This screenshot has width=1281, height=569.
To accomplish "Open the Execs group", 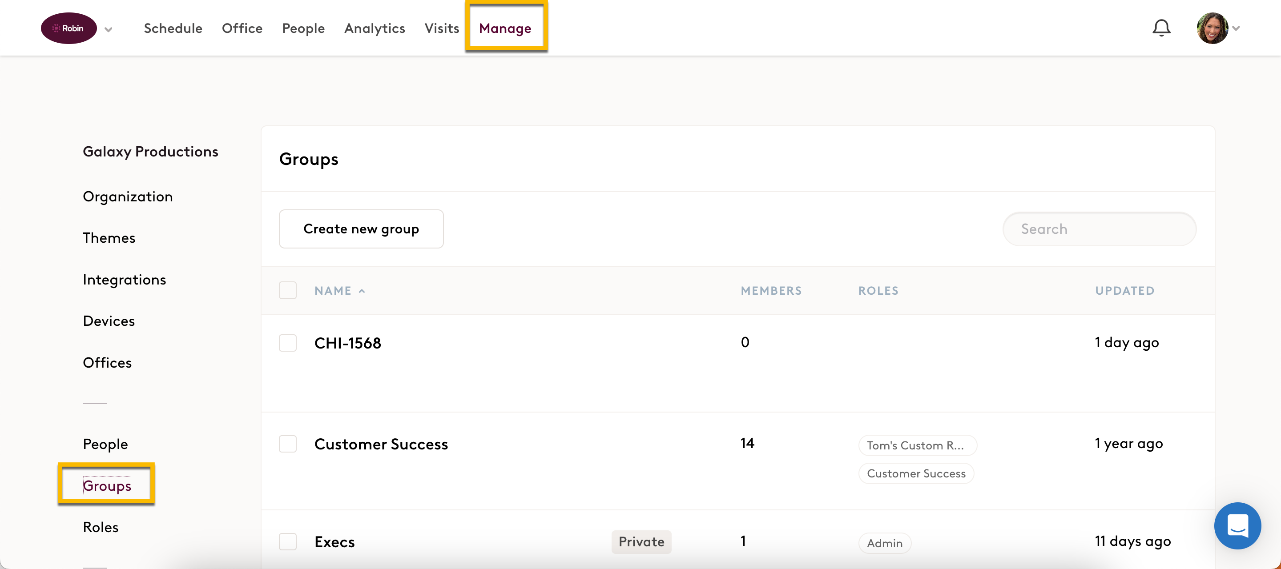I will (334, 542).
